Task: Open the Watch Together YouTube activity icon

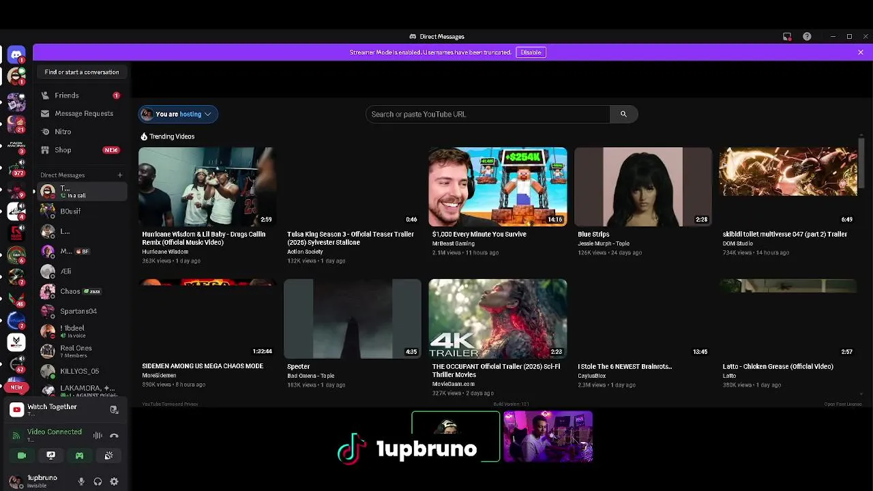Action: click(17, 410)
